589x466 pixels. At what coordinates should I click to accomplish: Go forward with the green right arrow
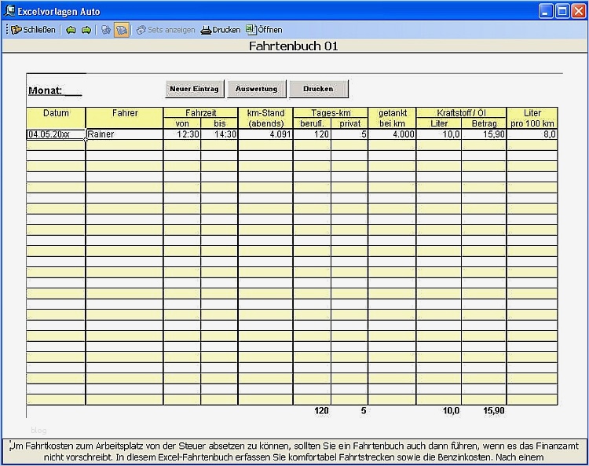86,30
